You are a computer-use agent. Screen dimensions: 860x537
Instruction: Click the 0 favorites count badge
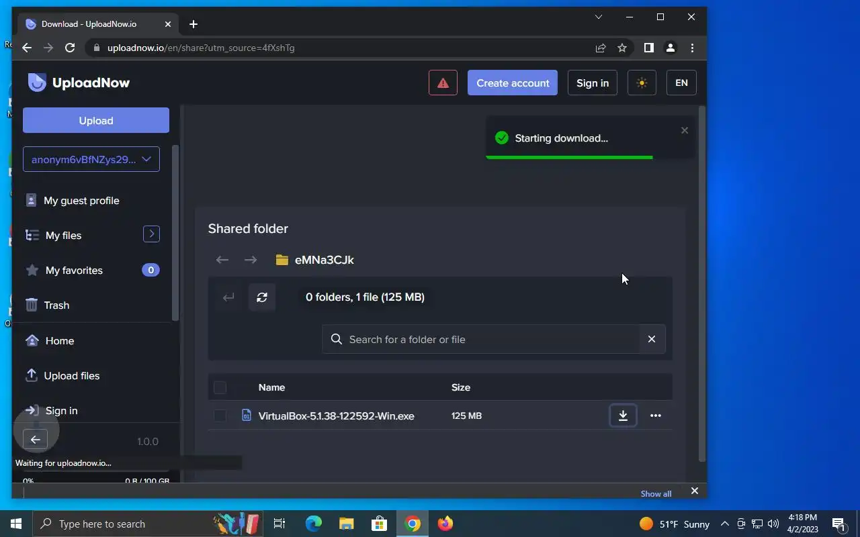[x=150, y=270]
